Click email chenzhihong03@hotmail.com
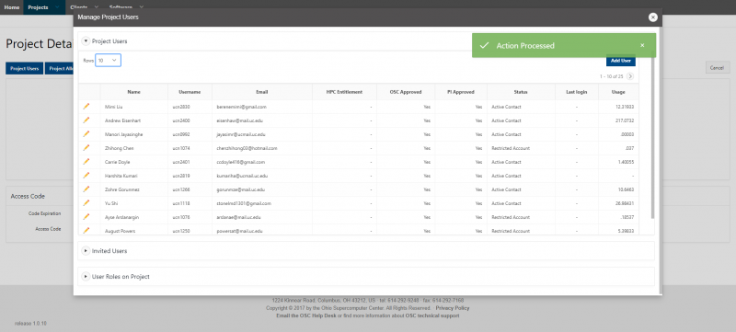 247,148
